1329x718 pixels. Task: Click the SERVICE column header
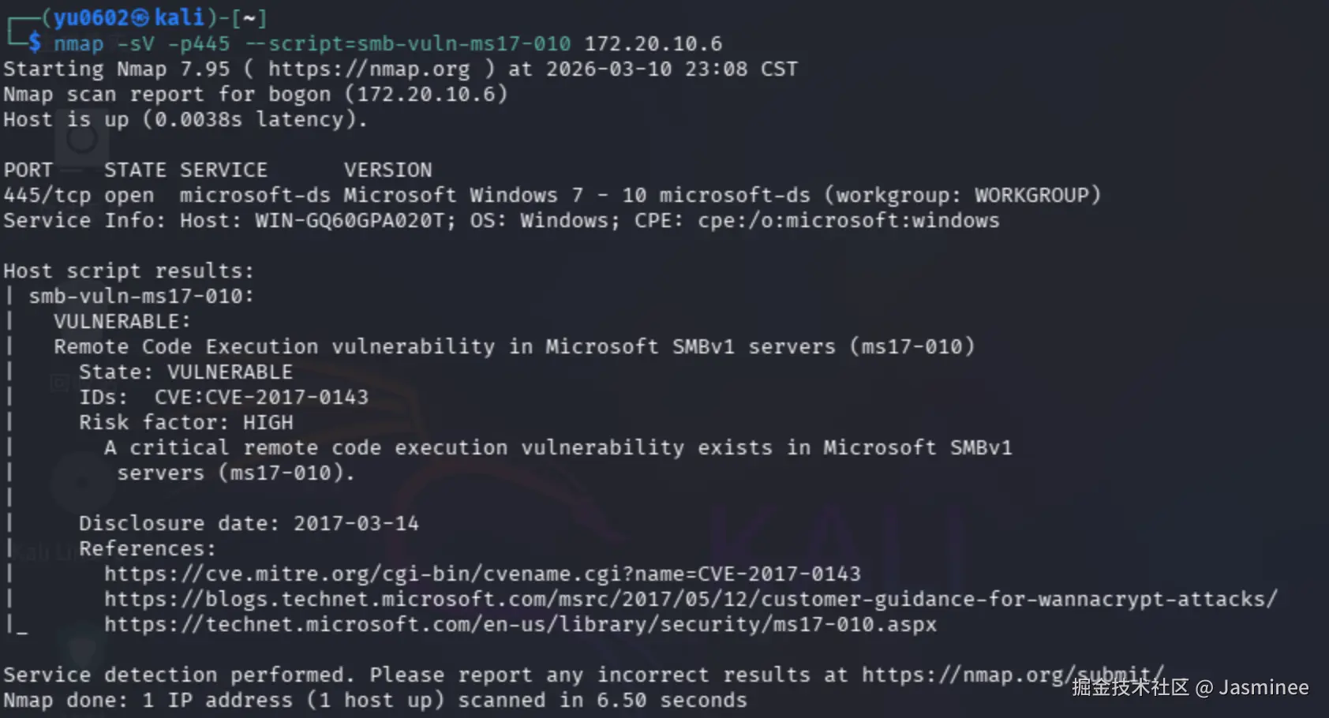[223, 170]
